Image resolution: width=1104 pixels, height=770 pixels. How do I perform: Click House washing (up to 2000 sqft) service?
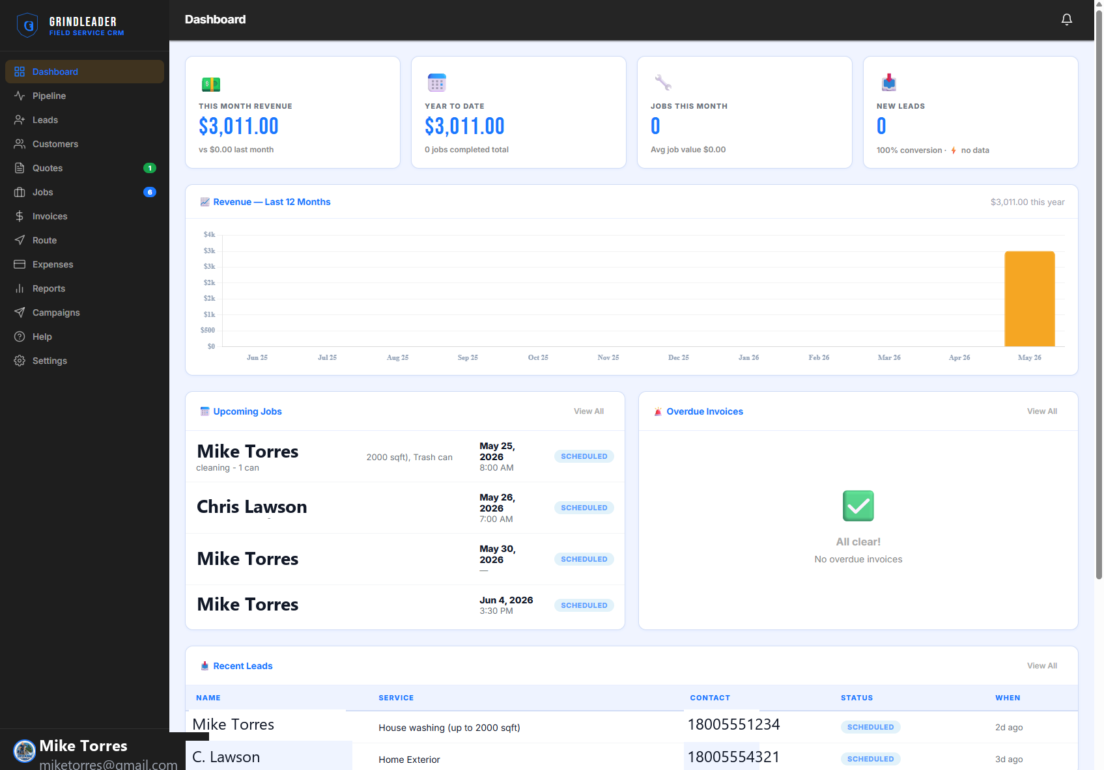tap(449, 728)
